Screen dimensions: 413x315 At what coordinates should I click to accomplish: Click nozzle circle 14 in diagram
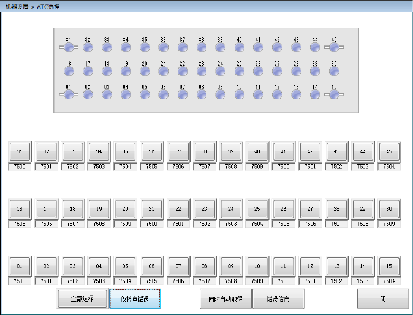pos(315,94)
